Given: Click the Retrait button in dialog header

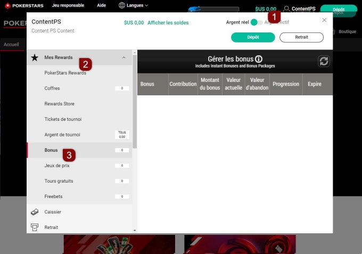Looking at the screenshot, I should click(301, 37).
